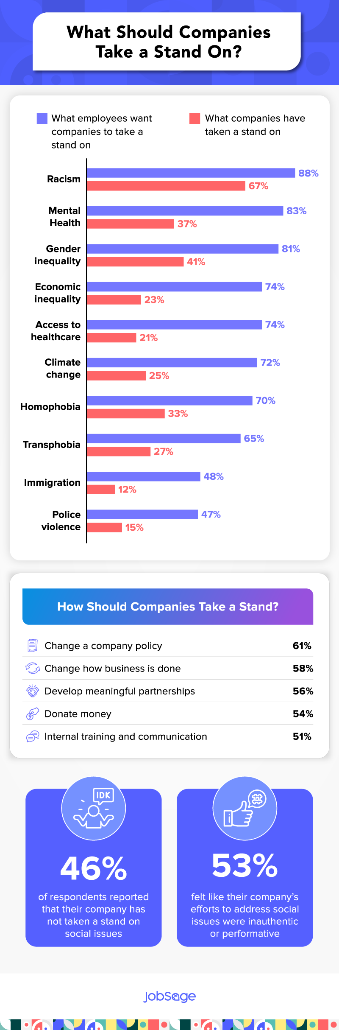Click the Gender inequality label
The width and height of the screenshot is (339, 1030).
[58, 255]
